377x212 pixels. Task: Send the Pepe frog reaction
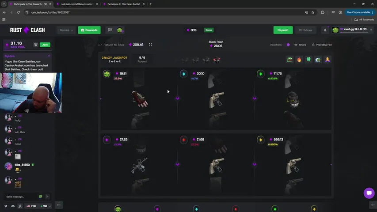[x=290, y=60]
